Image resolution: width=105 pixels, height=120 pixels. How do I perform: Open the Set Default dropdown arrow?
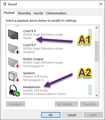(76, 104)
